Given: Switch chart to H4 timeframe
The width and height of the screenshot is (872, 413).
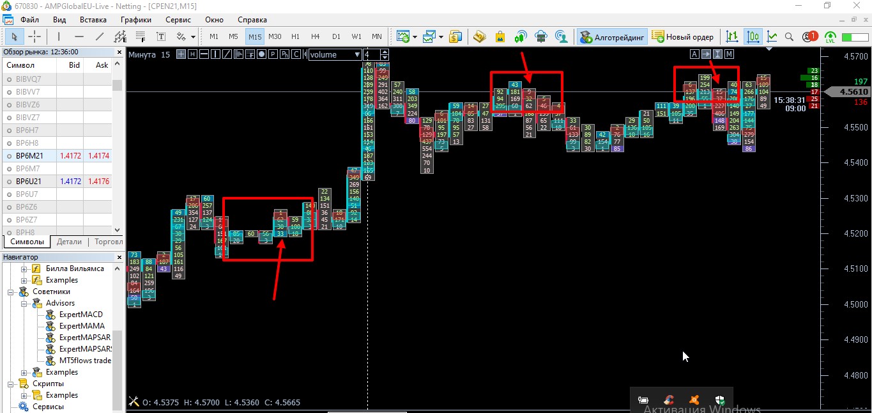Looking at the screenshot, I should [316, 36].
